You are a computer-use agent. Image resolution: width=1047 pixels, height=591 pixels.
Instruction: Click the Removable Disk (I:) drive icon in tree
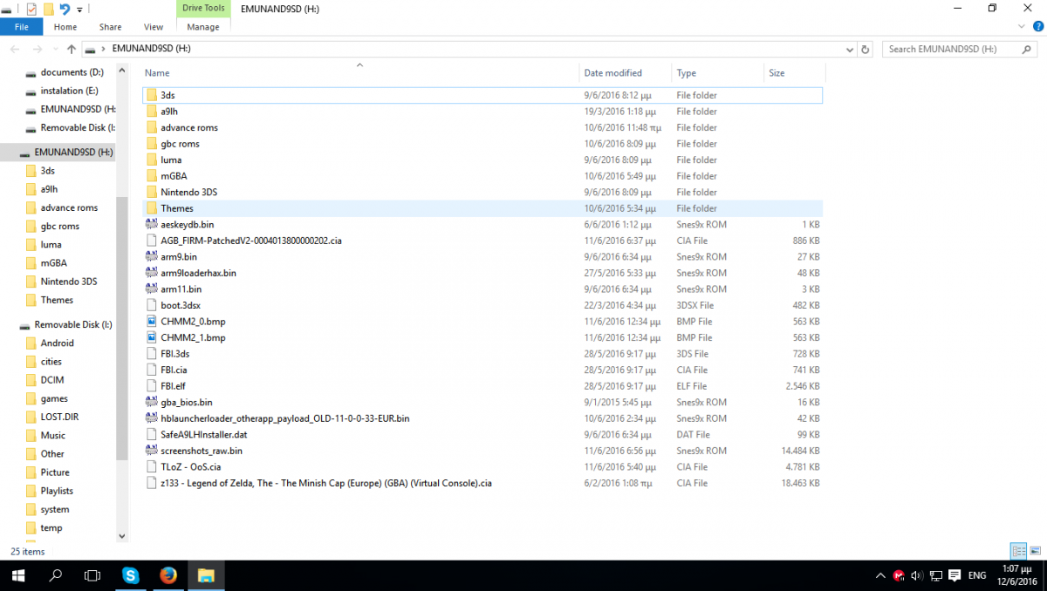(25, 325)
